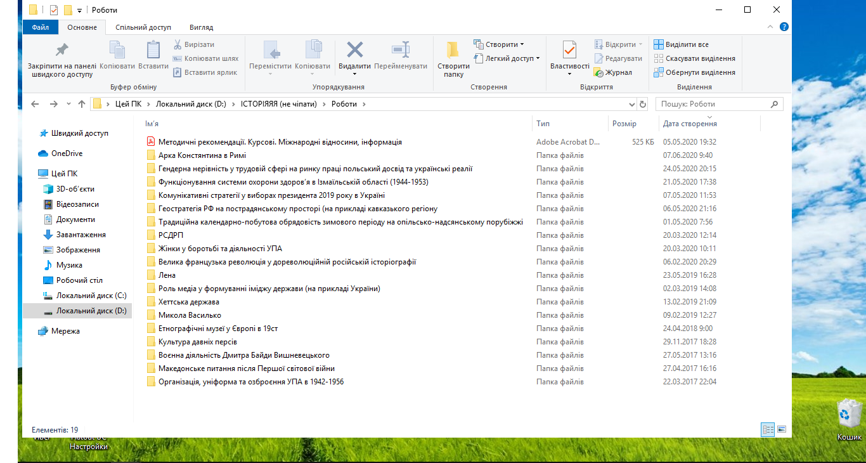Go up one folder level with the up arrow
The image size is (866, 463).
[81, 104]
